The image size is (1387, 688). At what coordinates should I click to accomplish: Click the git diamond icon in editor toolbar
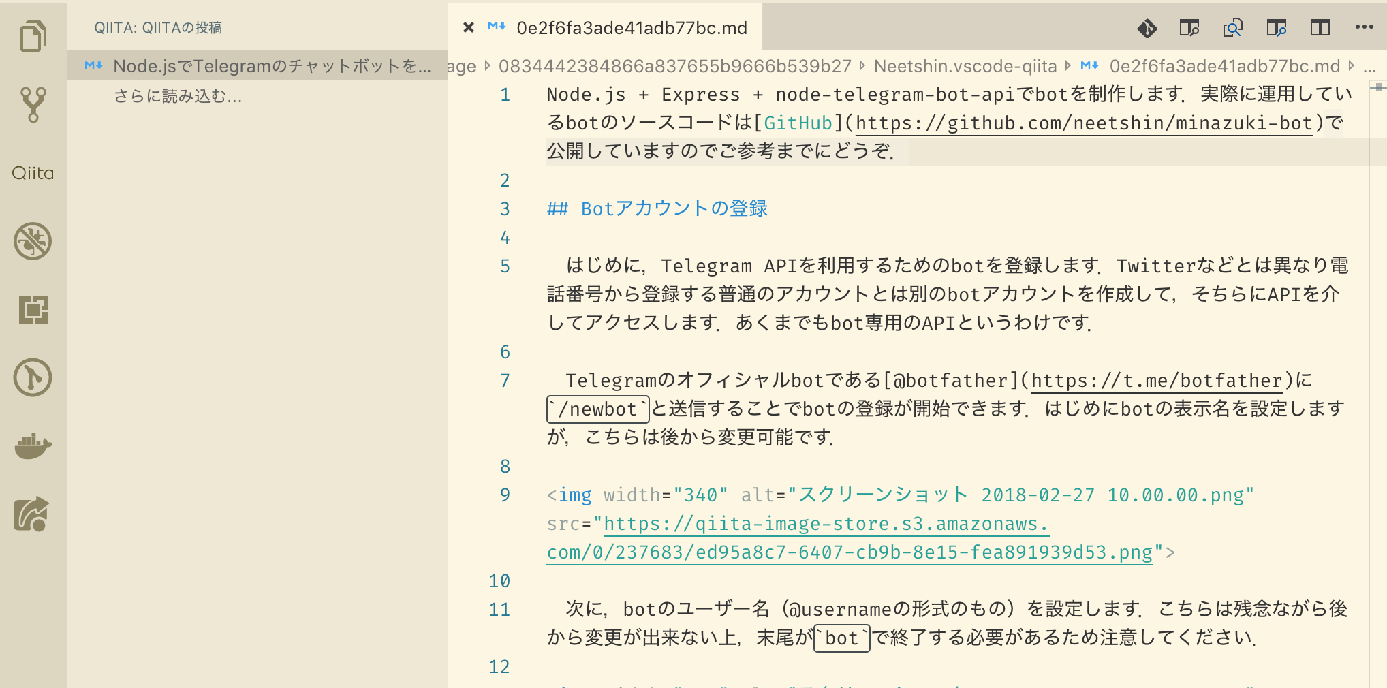pos(1147,28)
